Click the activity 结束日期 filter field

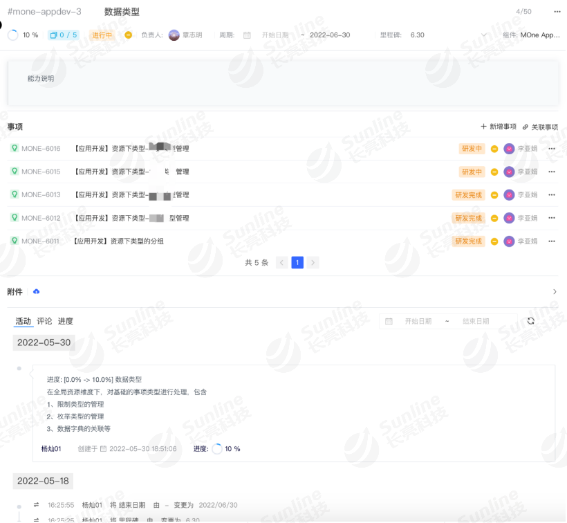pyautogui.click(x=476, y=321)
